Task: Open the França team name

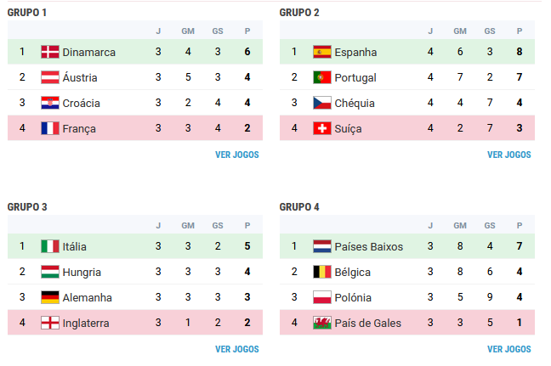Action: [x=79, y=129]
